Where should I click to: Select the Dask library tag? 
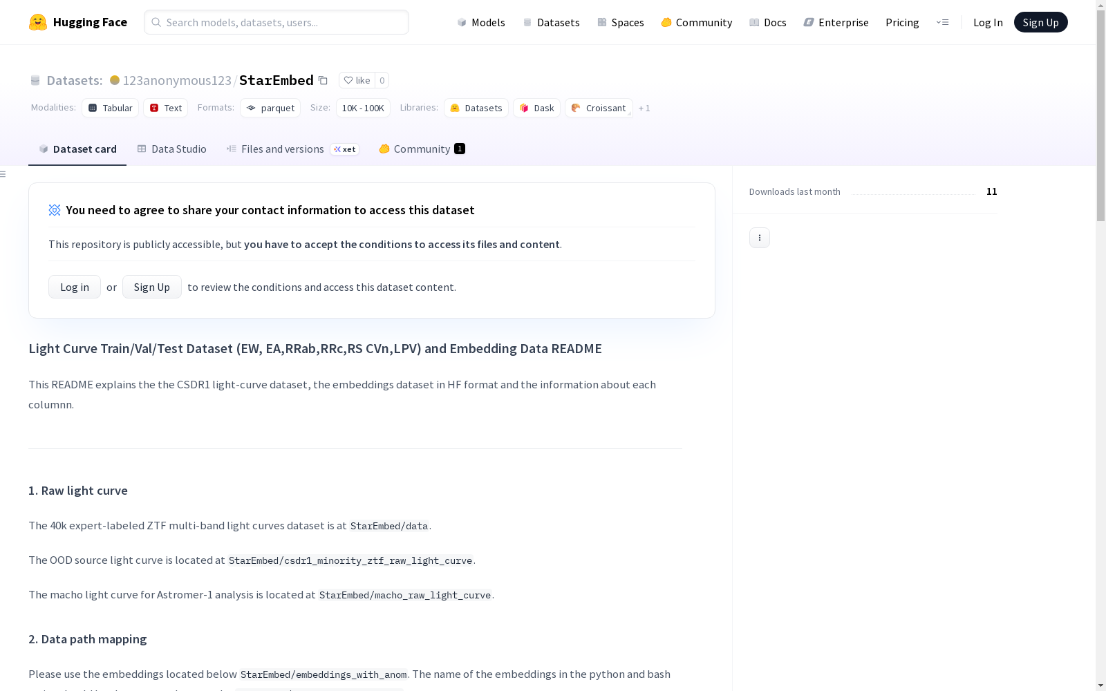pyautogui.click(x=536, y=108)
